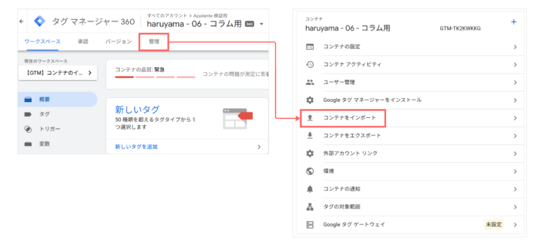Click the container settings window icon
This screenshot has width=543, height=250.
310,47
